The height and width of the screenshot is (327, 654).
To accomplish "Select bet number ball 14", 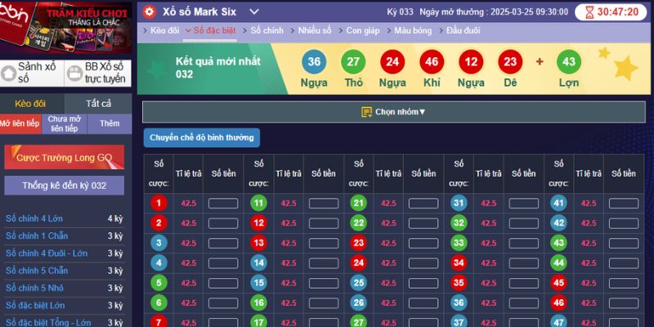I will (x=258, y=262).
